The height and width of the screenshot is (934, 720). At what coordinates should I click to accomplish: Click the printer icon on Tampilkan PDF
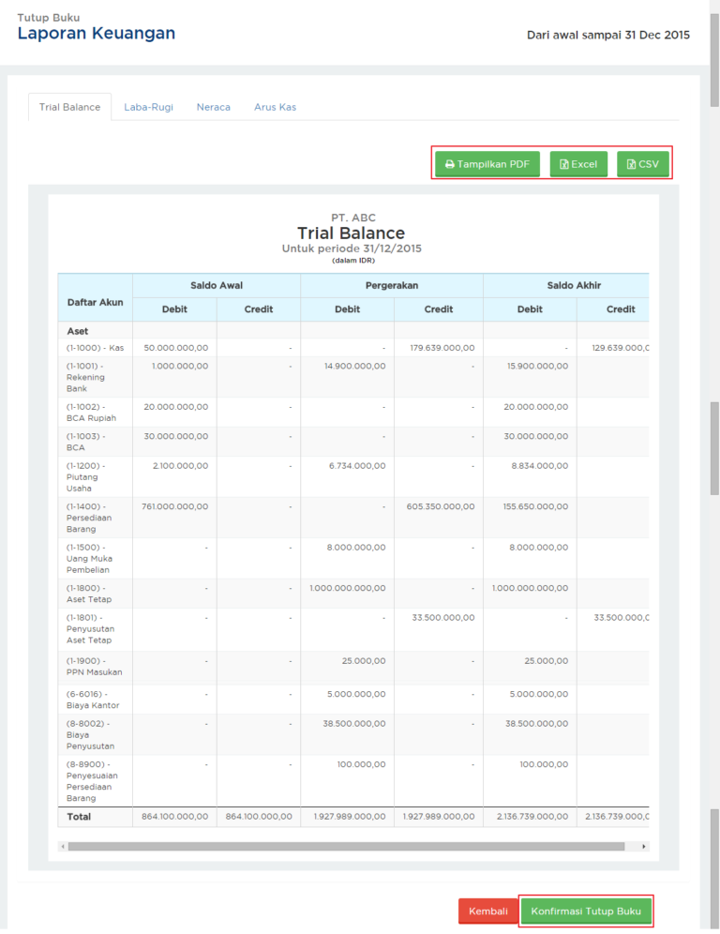450,164
